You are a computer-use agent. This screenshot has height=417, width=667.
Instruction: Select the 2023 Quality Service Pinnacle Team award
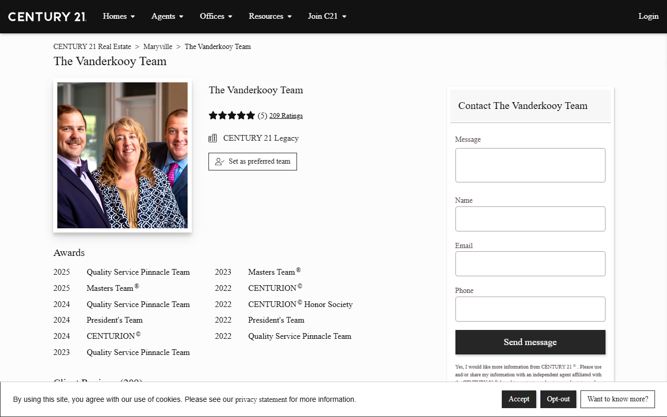(138, 352)
